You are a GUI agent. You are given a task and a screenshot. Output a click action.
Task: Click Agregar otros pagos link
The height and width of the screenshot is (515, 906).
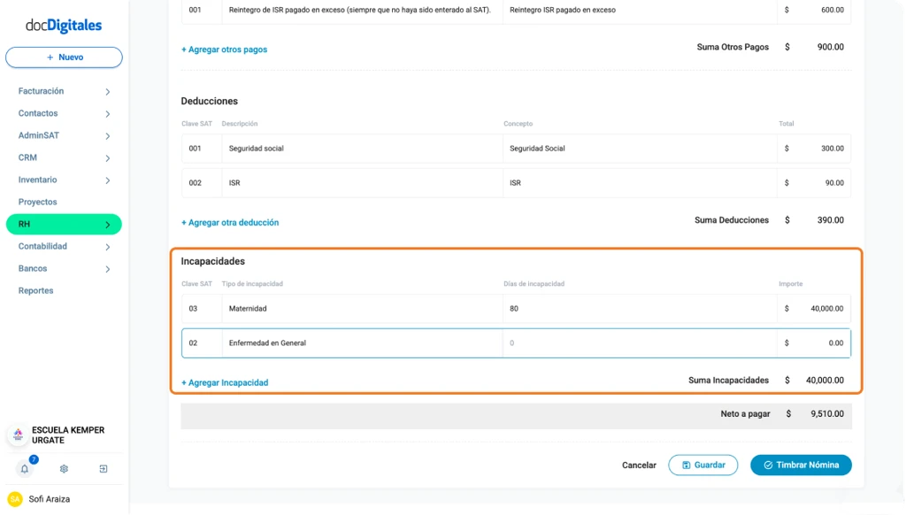pyautogui.click(x=224, y=50)
